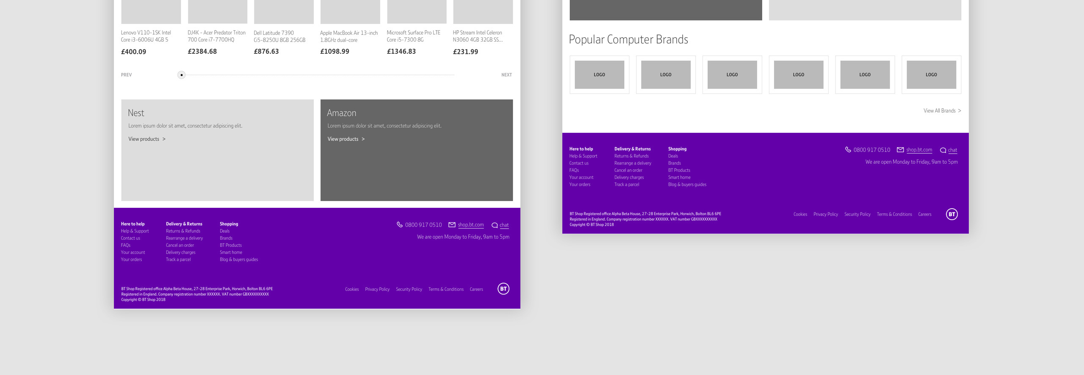
Task: Open chat bubble icon in footer beneath Amazon banner
Action: (494, 225)
